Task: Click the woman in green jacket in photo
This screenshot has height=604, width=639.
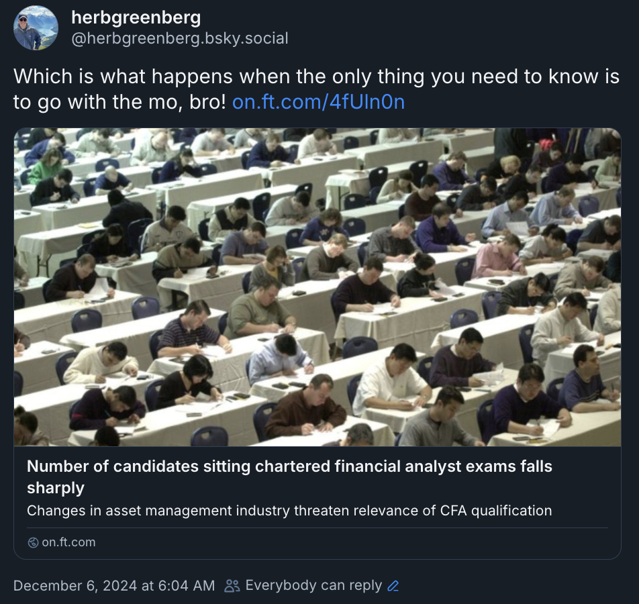Action: [x=46, y=166]
